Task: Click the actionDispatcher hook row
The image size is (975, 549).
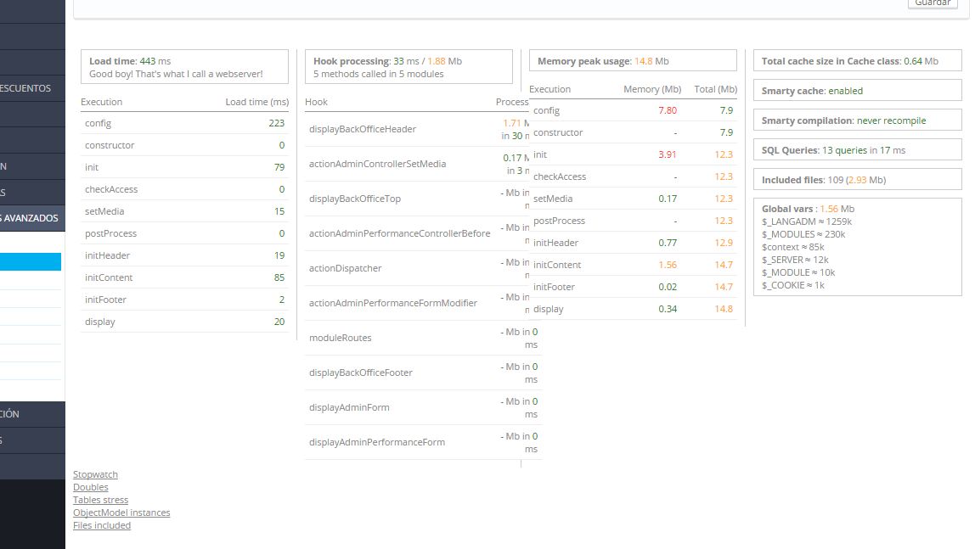Action: pos(417,268)
